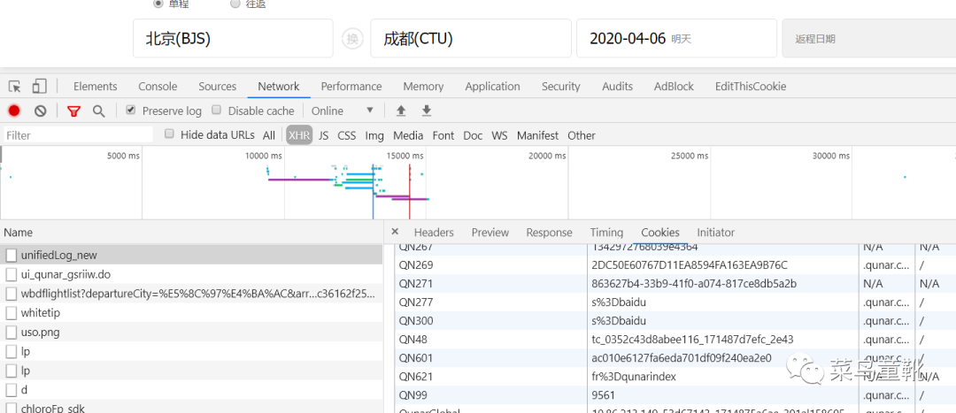Focus the network Filter text field

click(x=78, y=135)
